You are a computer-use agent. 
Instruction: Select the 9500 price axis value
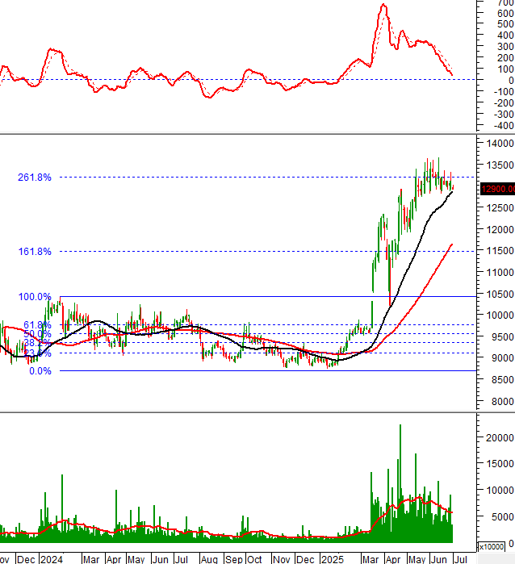tap(502, 337)
